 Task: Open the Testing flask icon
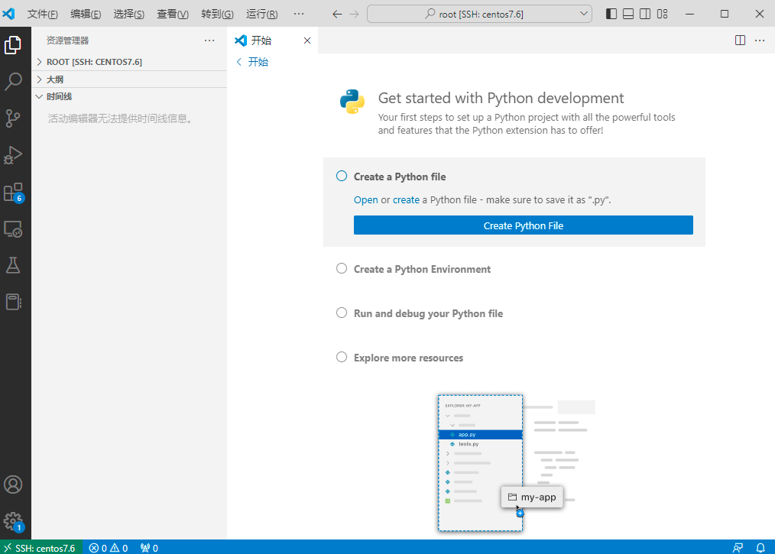[13, 265]
